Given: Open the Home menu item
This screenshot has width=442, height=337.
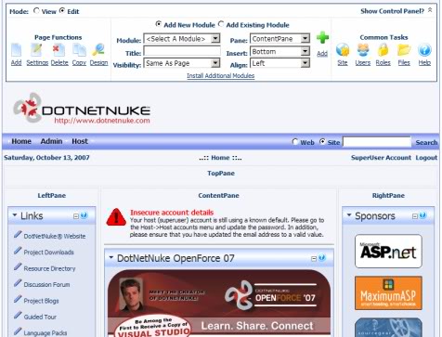Looking at the screenshot, I should [21, 141].
